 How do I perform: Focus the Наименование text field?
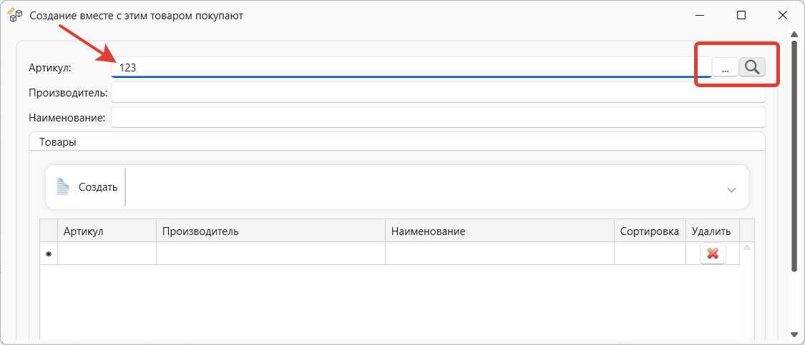(438, 117)
